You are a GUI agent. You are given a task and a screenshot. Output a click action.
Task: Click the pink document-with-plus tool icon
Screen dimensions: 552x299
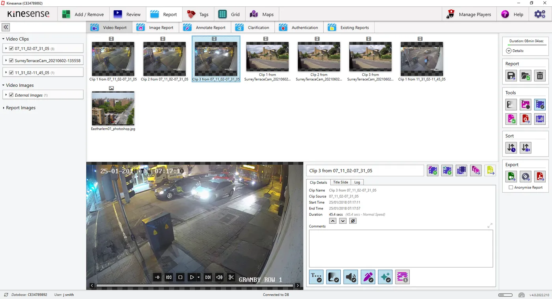pyautogui.click(x=511, y=119)
